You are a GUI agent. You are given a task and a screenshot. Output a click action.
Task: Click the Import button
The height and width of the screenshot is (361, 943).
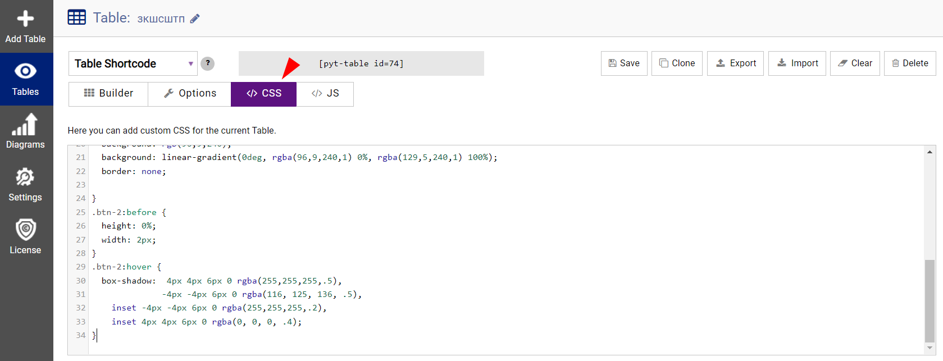pyautogui.click(x=797, y=63)
